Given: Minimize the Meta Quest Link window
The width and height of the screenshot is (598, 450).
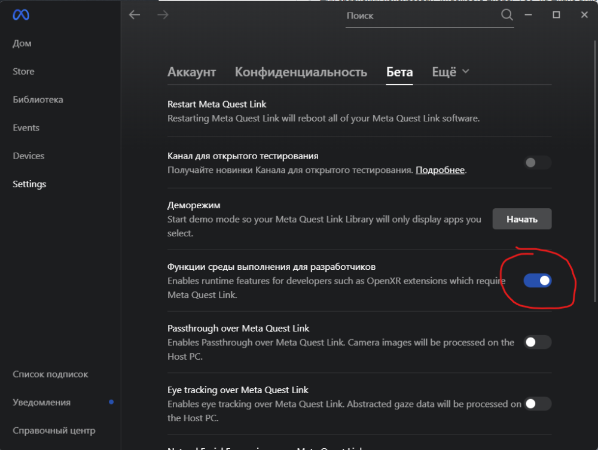Looking at the screenshot, I should [529, 14].
